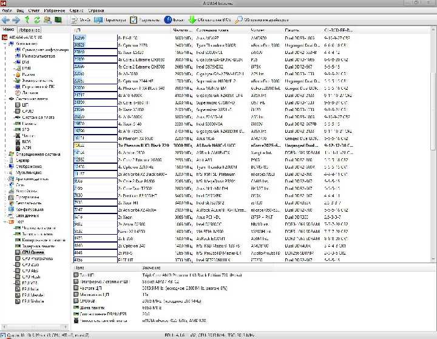The width and height of the screenshot is (437, 339).
Task: Click the tree pane horizontal scrollbar
Action: (x=35, y=326)
